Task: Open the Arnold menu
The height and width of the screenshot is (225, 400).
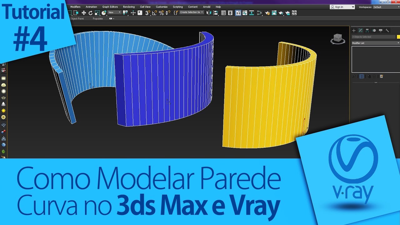Action: [207, 7]
